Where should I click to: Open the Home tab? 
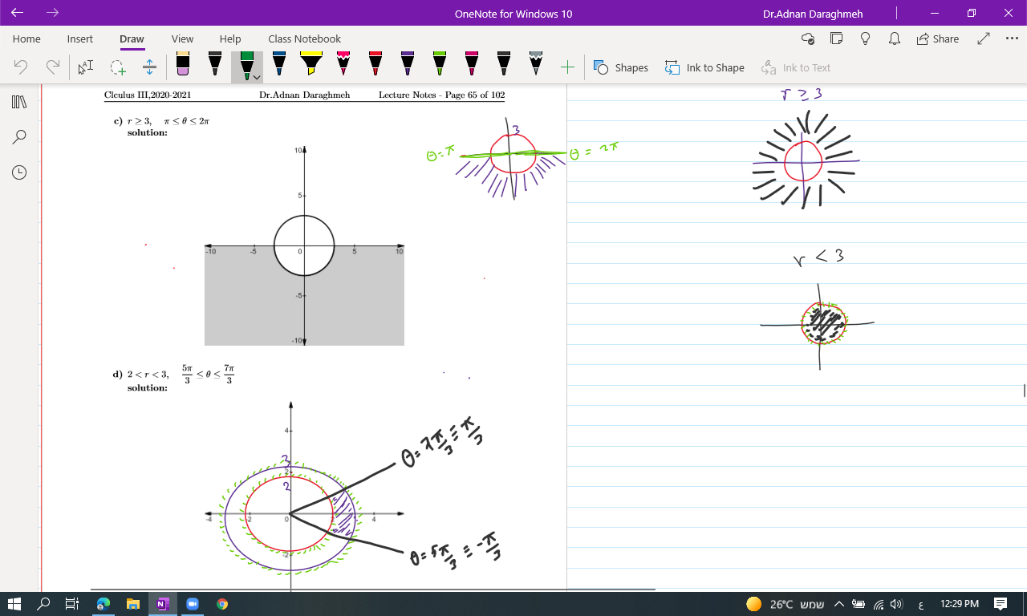(26, 38)
